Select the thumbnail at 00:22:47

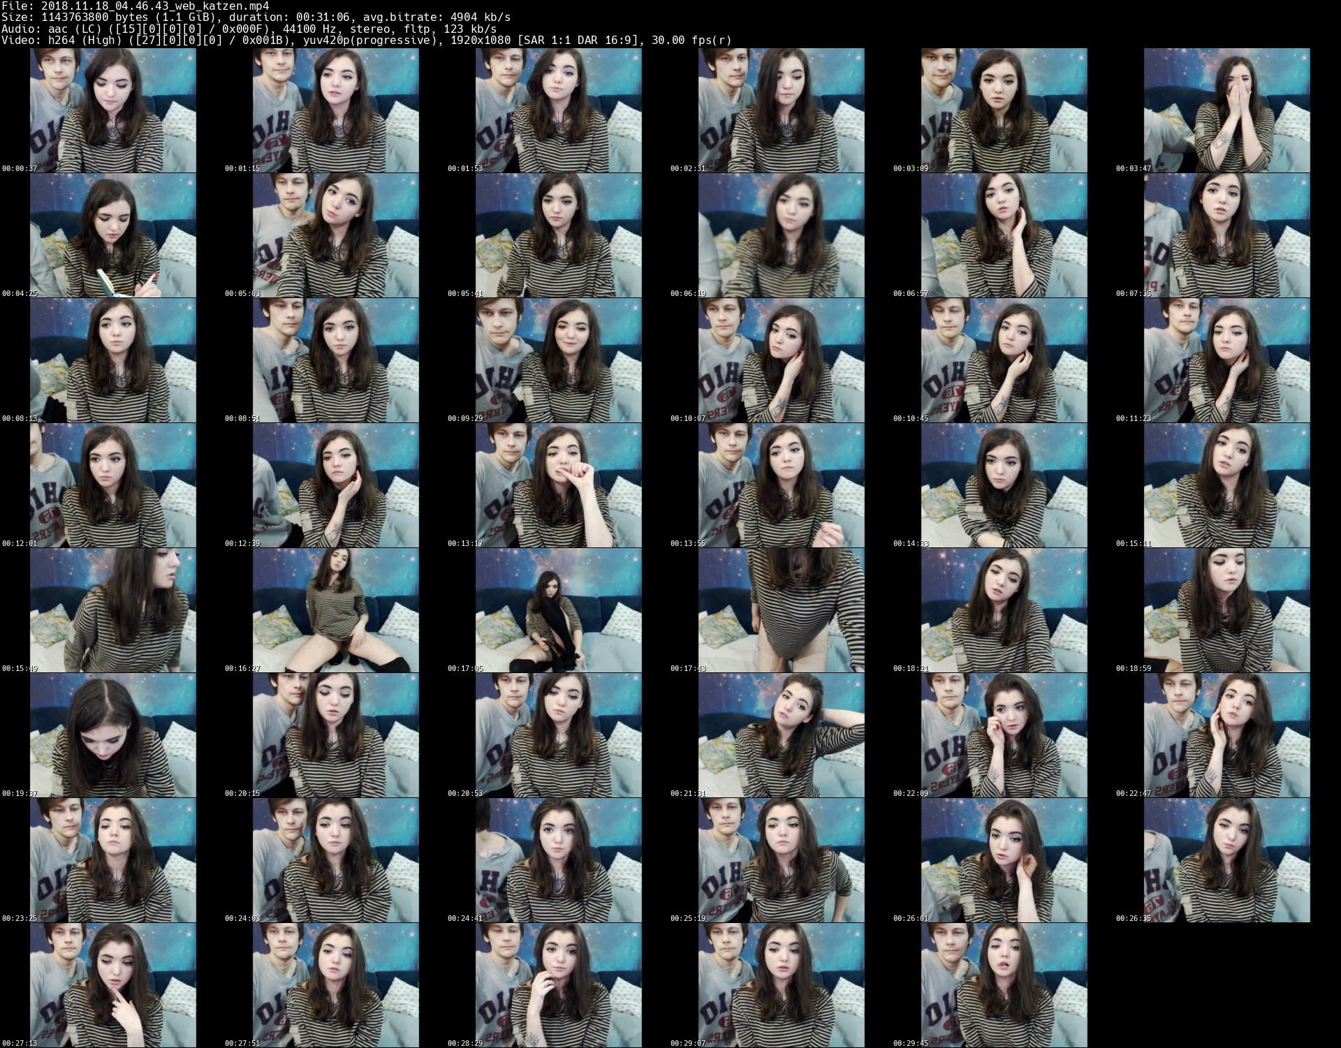[1227, 735]
